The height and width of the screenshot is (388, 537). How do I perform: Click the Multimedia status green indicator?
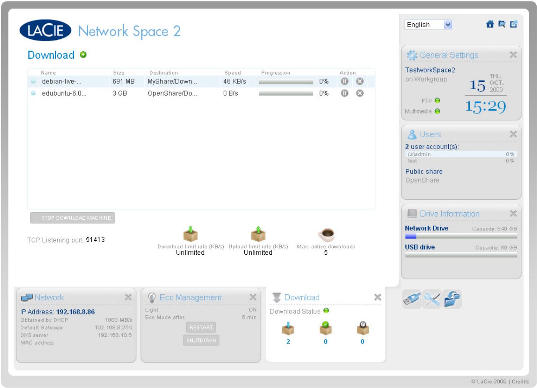tap(438, 111)
